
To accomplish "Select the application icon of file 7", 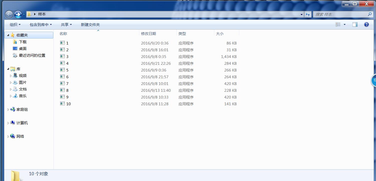I will 62,83.
